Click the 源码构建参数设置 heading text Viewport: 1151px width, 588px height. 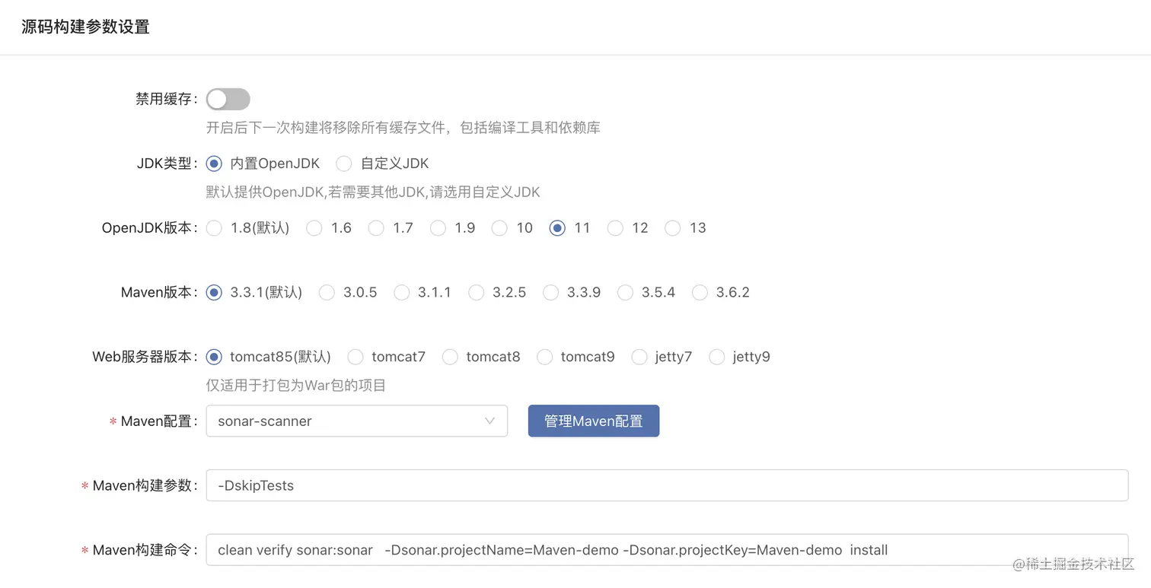point(85,27)
